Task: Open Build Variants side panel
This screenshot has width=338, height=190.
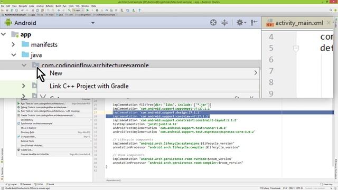Action: point(2,155)
